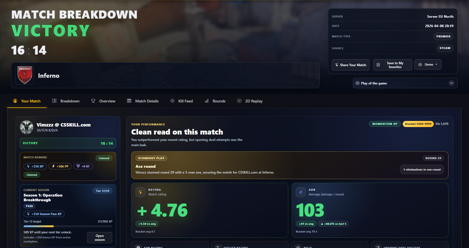The width and height of the screenshot is (469, 248).
Task: Click the +4.56 vs avg chip
Action: [147, 224]
